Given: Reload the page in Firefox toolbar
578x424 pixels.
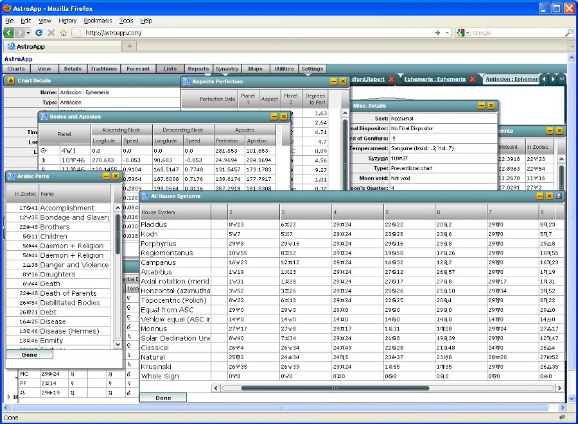Looking at the screenshot, I should click(x=39, y=33).
